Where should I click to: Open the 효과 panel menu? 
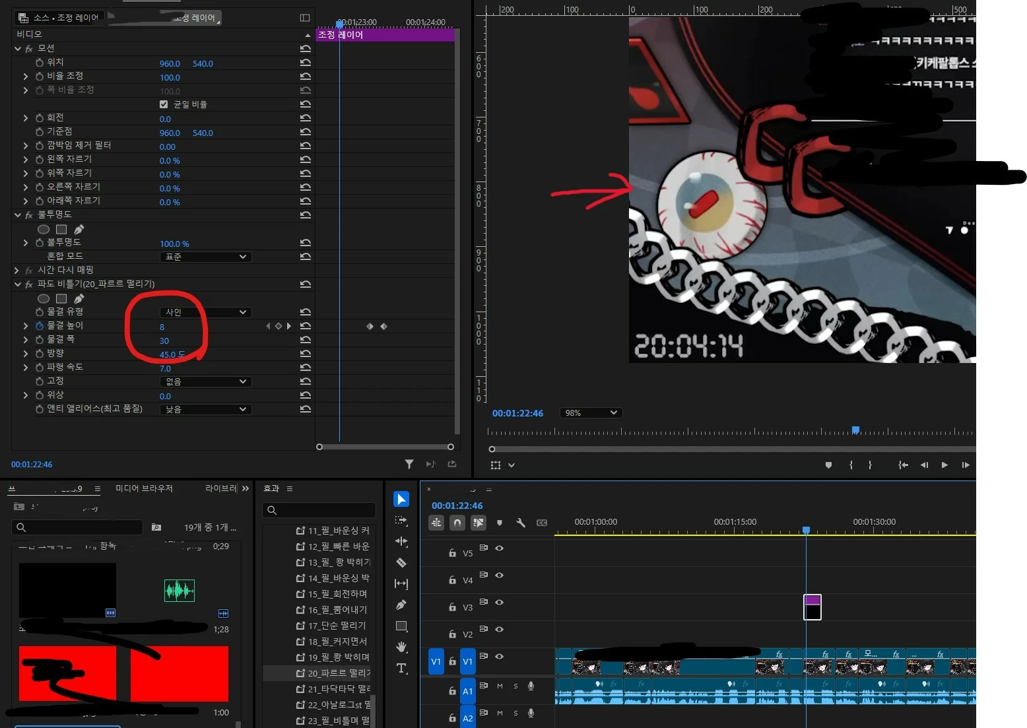coord(290,488)
